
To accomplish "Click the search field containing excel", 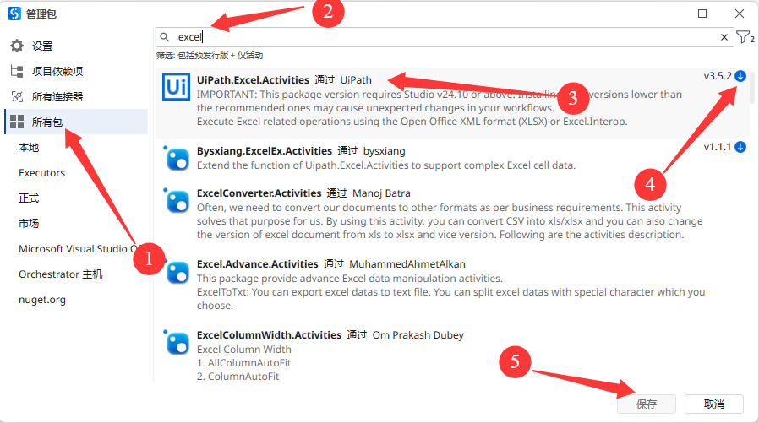I will (x=444, y=37).
